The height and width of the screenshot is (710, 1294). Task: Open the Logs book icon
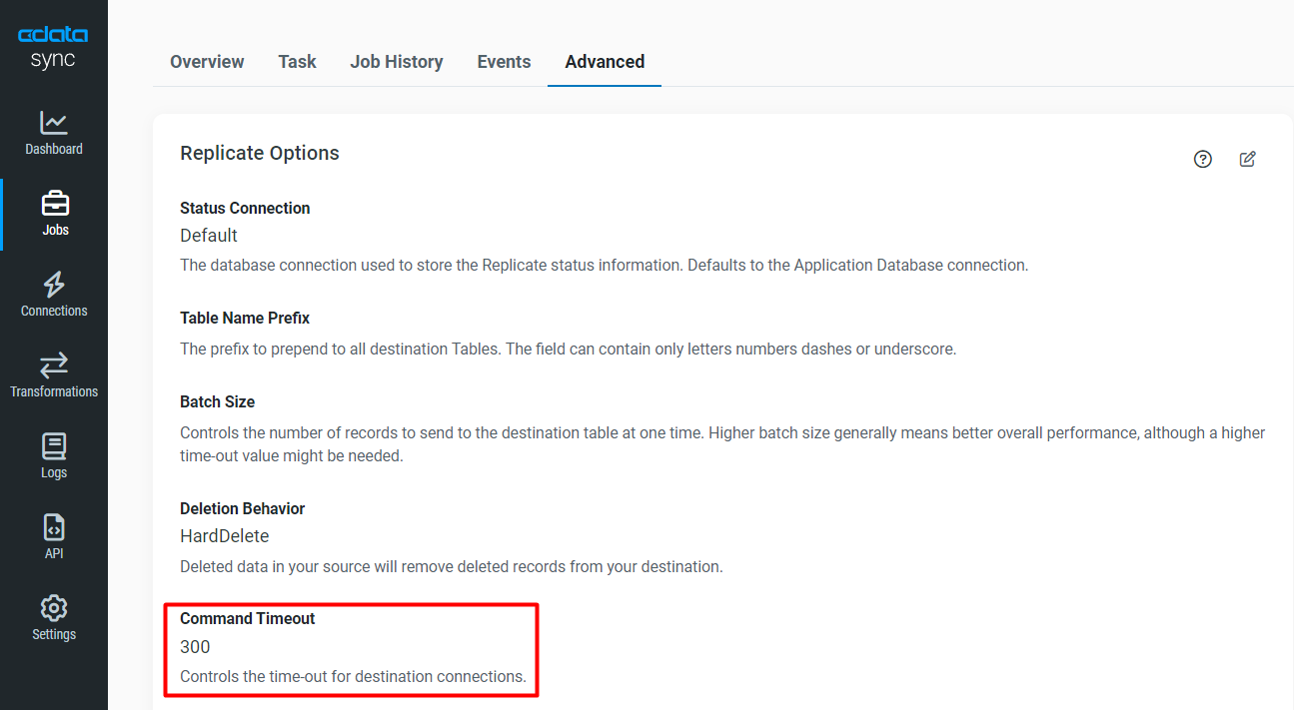coord(54,446)
